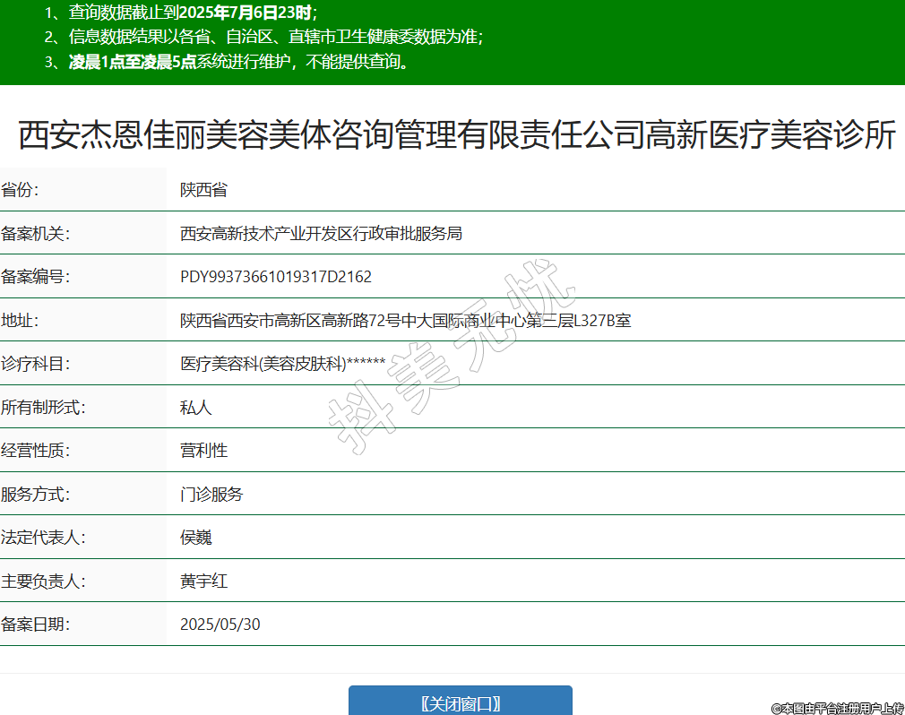Click the record number PDY99373661019317D2162
The image size is (905, 715).
[x=276, y=277]
